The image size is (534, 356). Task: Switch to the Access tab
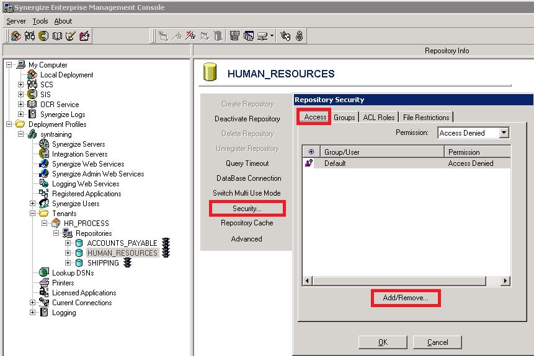coord(315,117)
